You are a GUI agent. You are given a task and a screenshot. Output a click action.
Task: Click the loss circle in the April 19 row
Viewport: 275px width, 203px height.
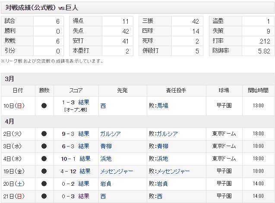pos(44,171)
